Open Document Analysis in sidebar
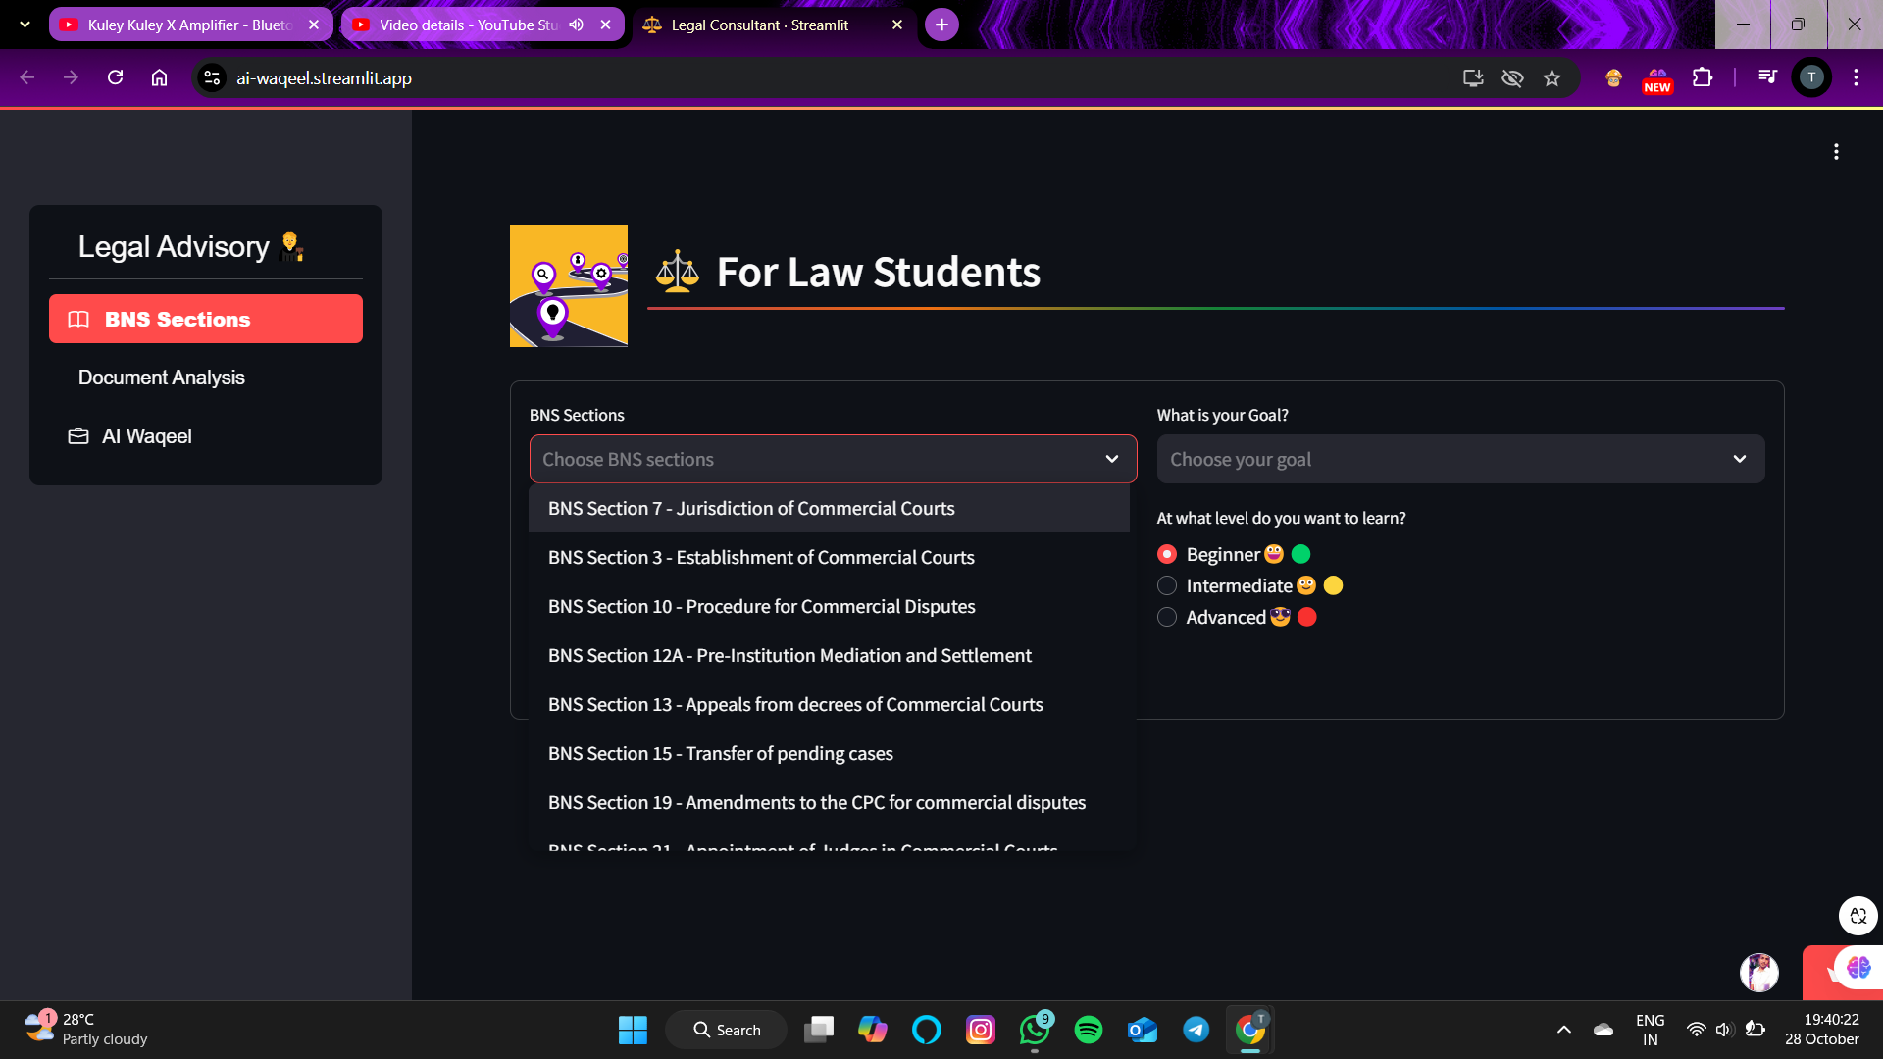This screenshot has width=1883, height=1059. coord(162,378)
